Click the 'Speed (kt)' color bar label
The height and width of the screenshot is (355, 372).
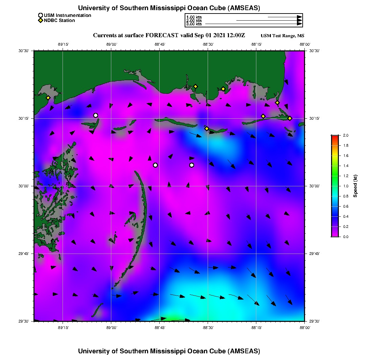[355, 186]
